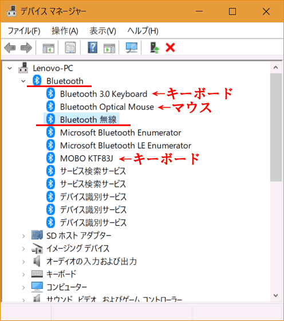
Task: Click the Show/Hide console tree icon
Action: pyautogui.click(x=49, y=48)
